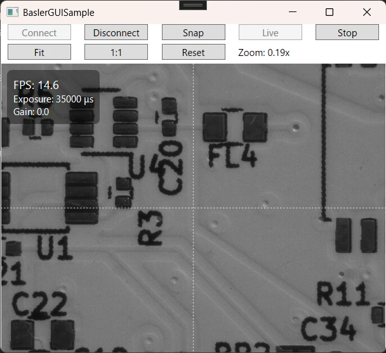The height and width of the screenshot is (353, 386).
Task: Click the crosshair center in the camera image
Action: (193, 208)
